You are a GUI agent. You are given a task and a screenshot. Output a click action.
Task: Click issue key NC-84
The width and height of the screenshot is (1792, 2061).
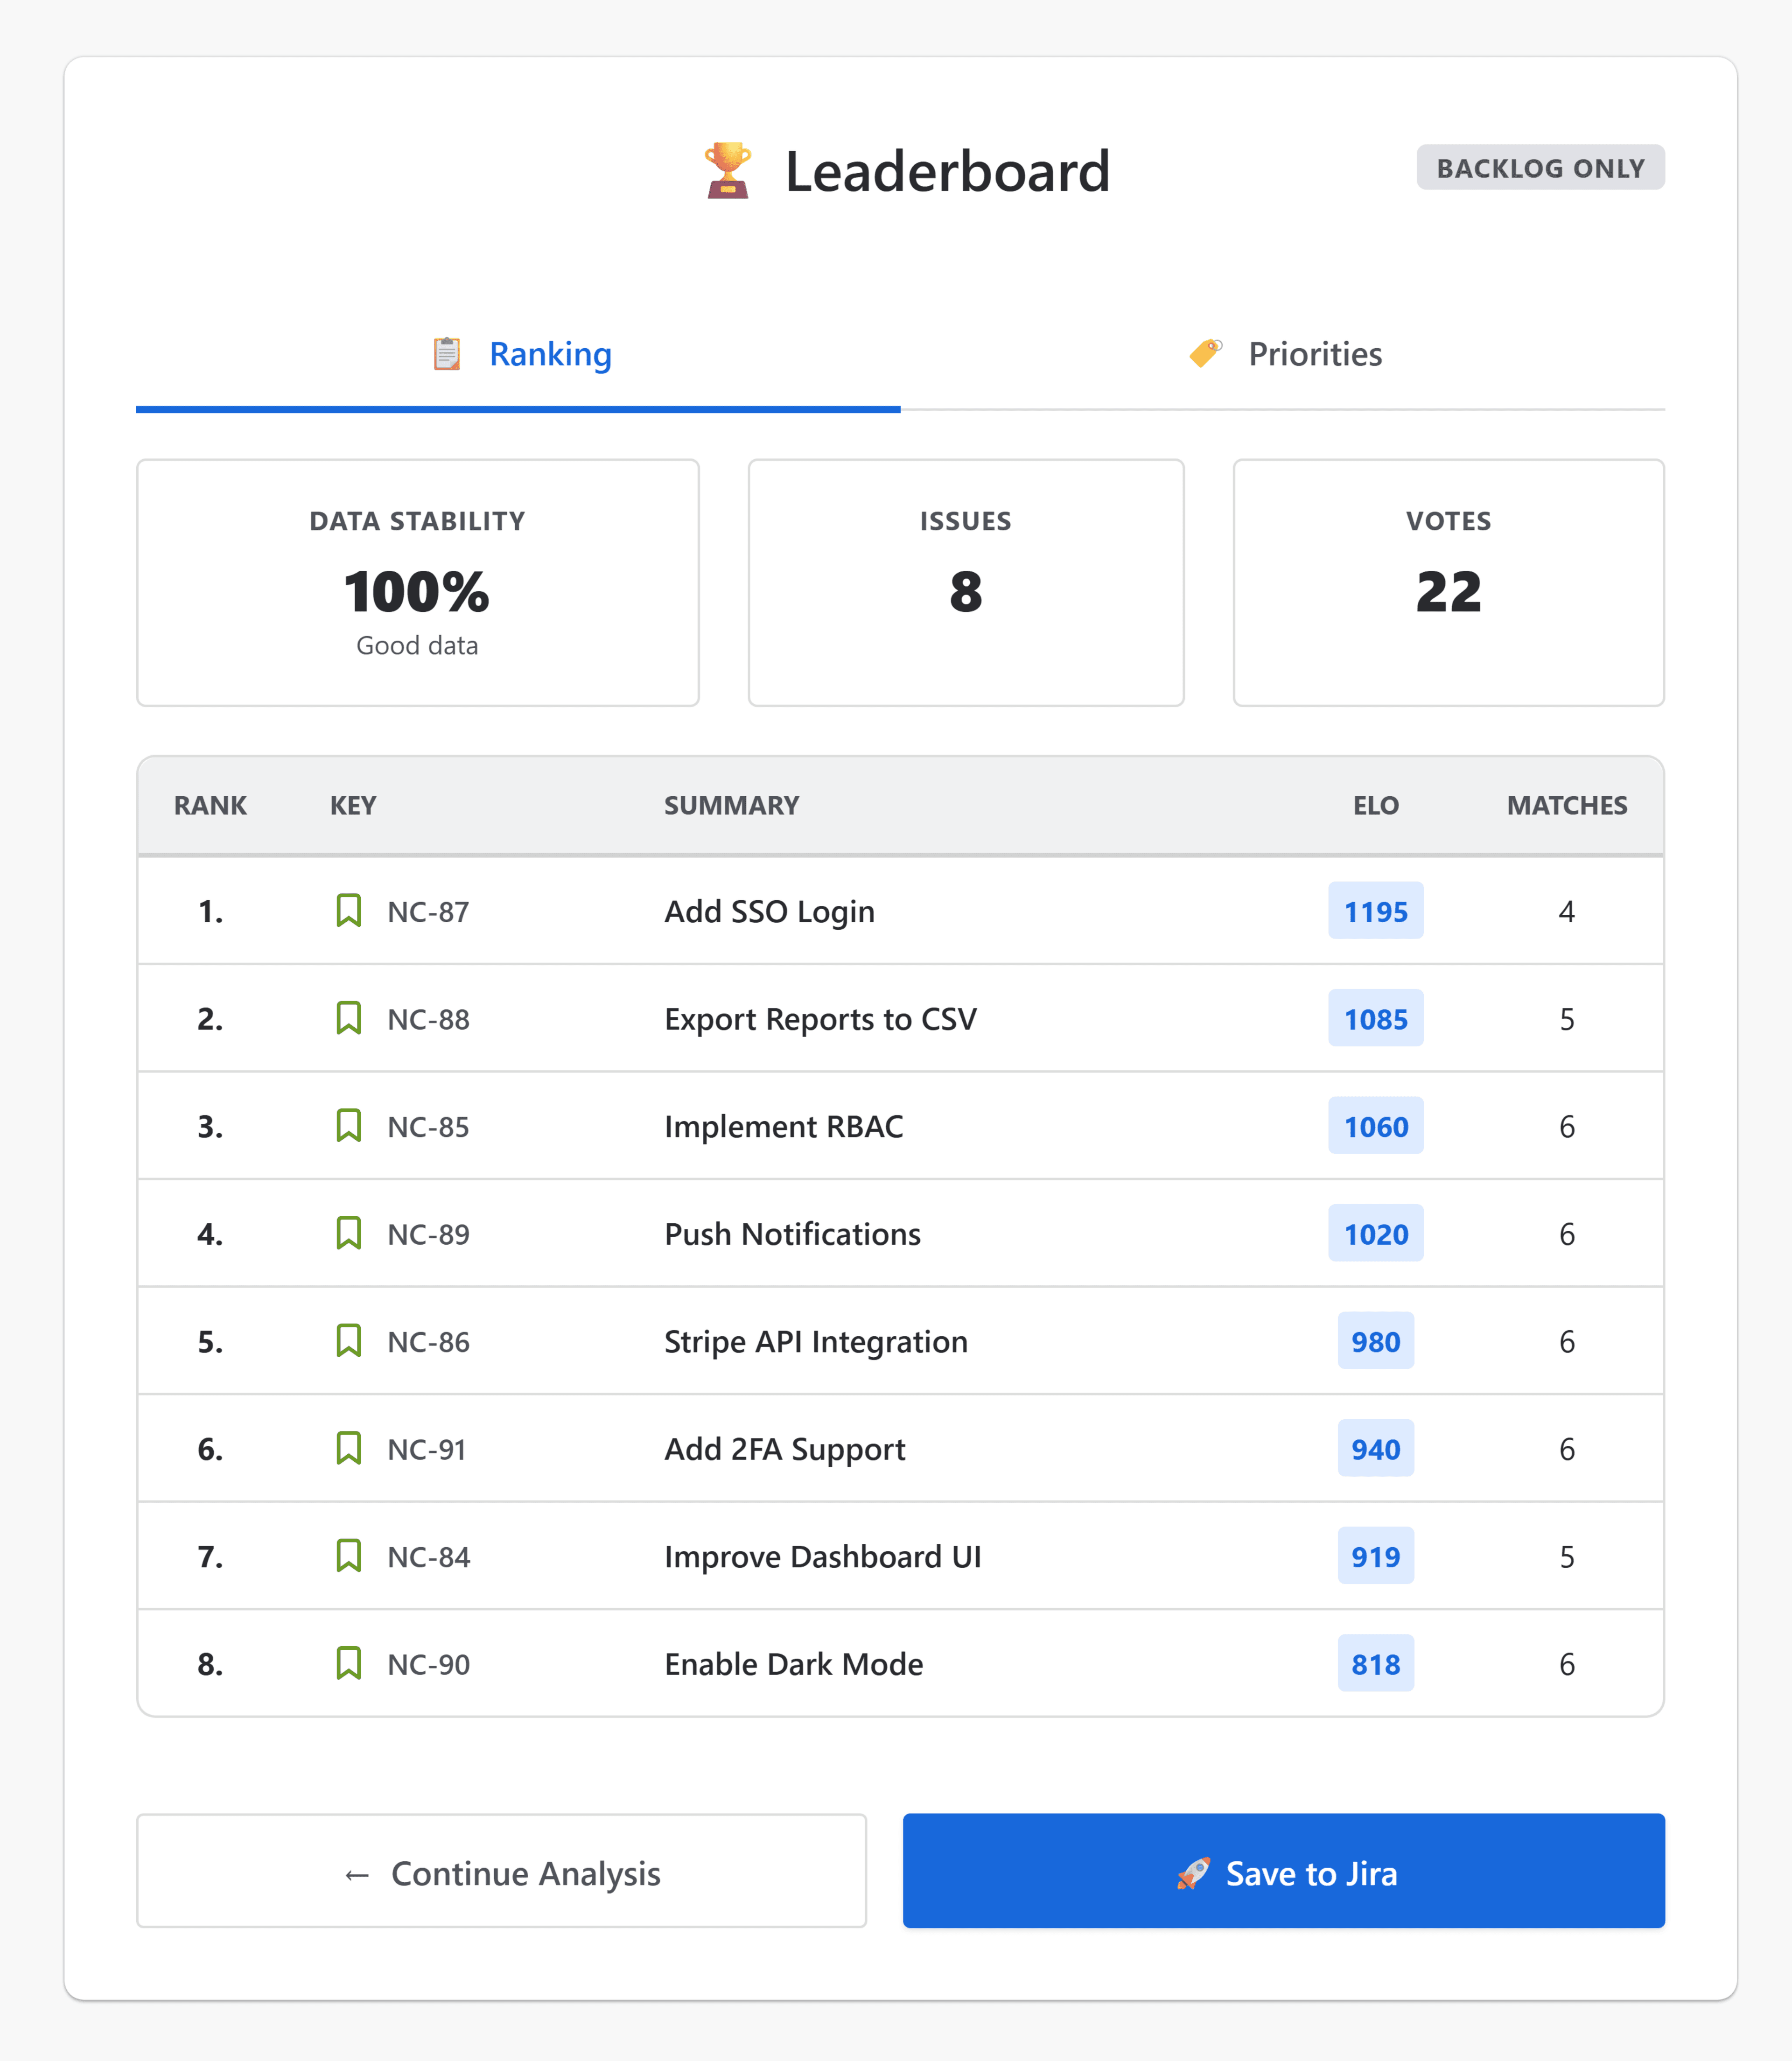428,1557
